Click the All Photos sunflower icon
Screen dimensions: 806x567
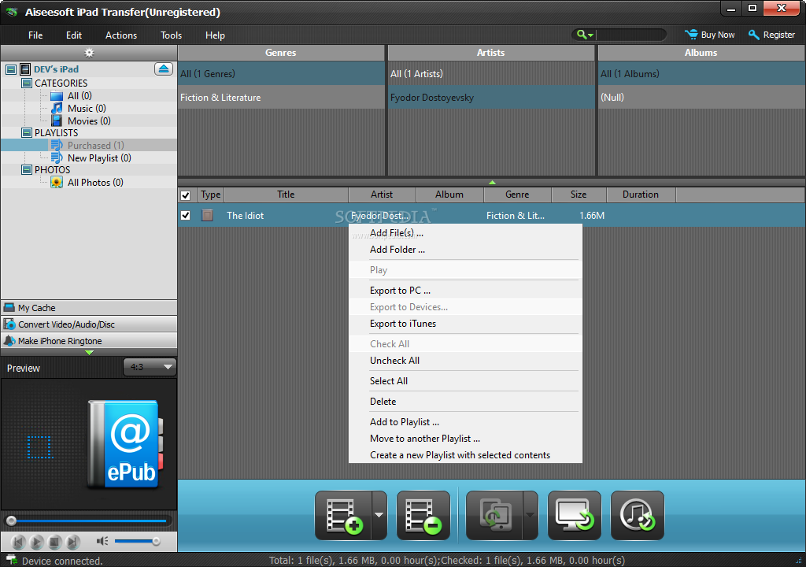57,182
